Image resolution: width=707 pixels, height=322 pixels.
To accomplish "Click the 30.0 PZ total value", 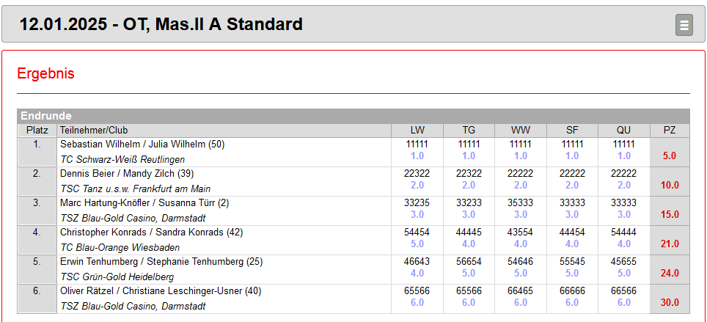I will (x=670, y=303).
